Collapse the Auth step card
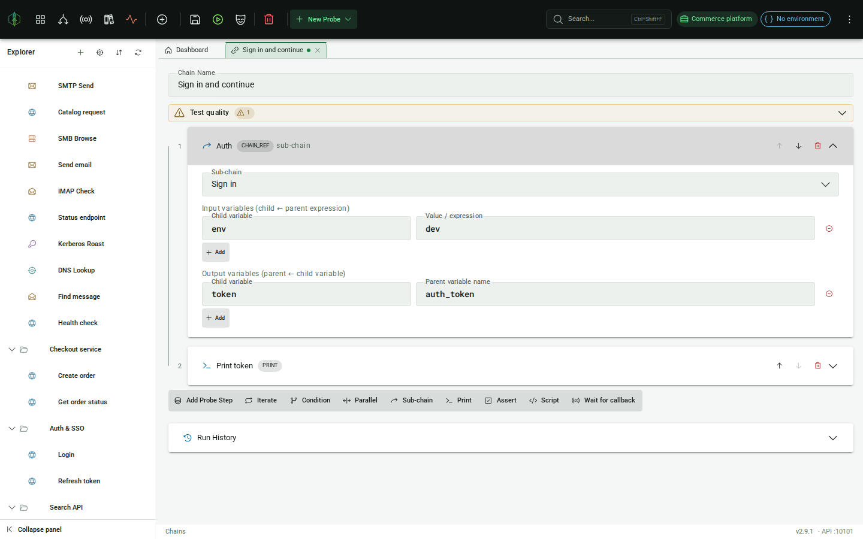Image resolution: width=863 pixels, height=539 pixels. pyautogui.click(x=833, y=146)
